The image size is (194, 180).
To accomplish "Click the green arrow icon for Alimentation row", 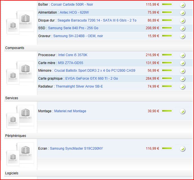I will pyautogui.click(x=182, y=13).
